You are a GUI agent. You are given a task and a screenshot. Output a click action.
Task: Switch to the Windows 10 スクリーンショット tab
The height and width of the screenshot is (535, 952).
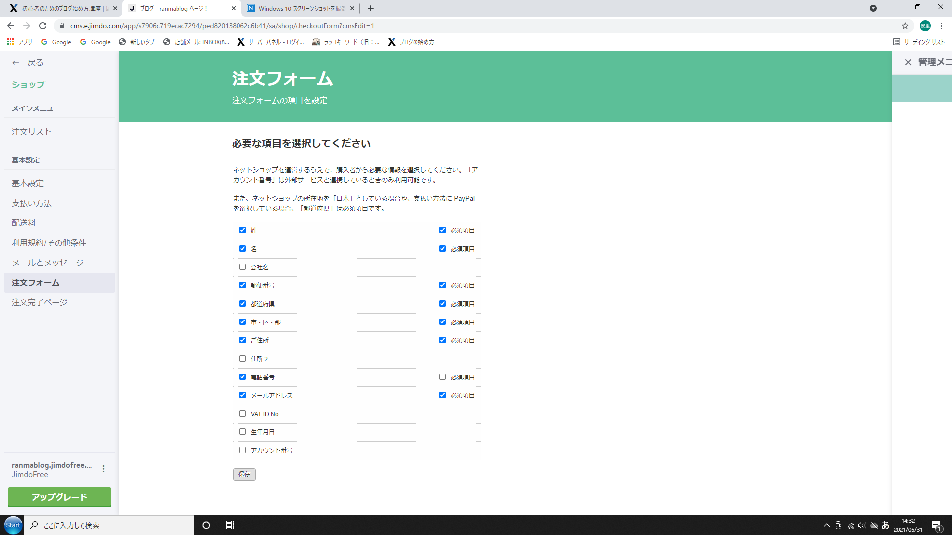tap(300, 8)
